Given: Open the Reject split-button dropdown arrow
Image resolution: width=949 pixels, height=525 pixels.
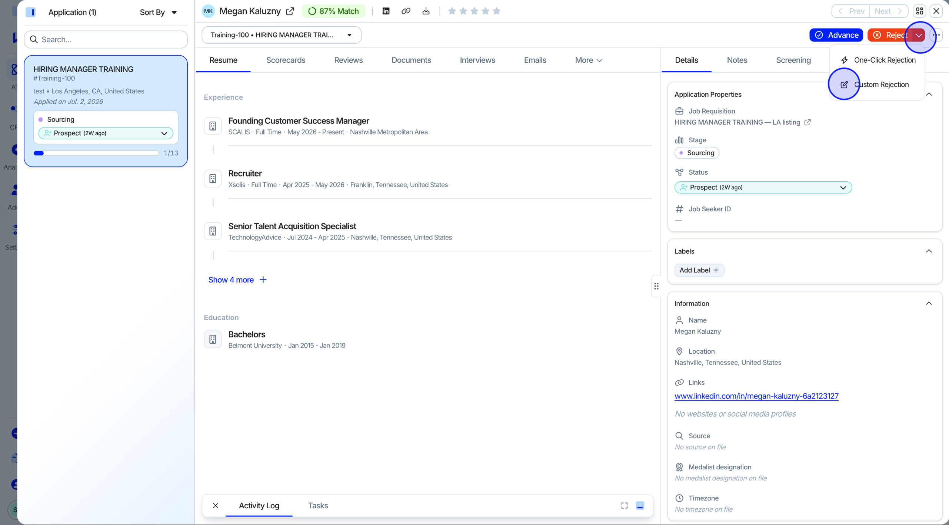Looking at the screenshot, I should tap(919, 35).
